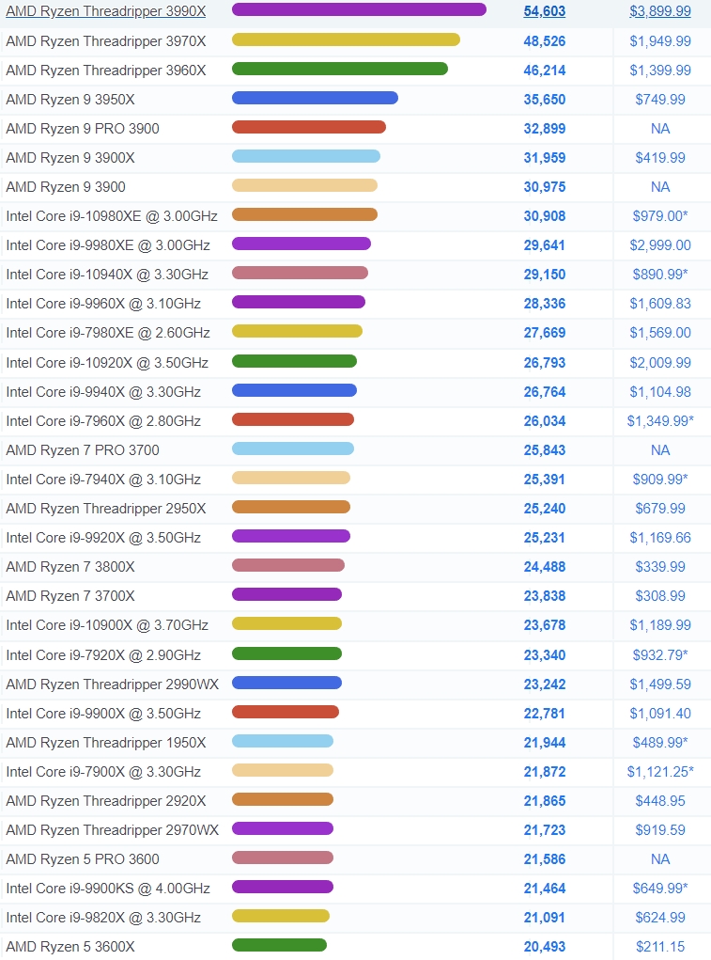
Task: Select the AMD Ryzen 7 PRO 3700 entry
Action: [x=83, y=450]
